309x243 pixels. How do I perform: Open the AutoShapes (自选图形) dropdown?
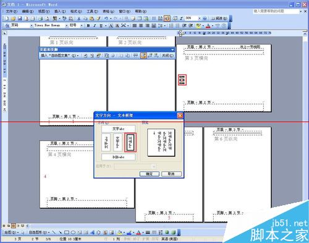(x=39, y=232)
